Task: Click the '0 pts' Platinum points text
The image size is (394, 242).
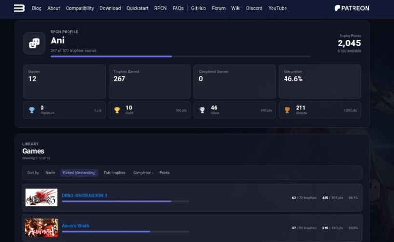Action: pos(98,110)
